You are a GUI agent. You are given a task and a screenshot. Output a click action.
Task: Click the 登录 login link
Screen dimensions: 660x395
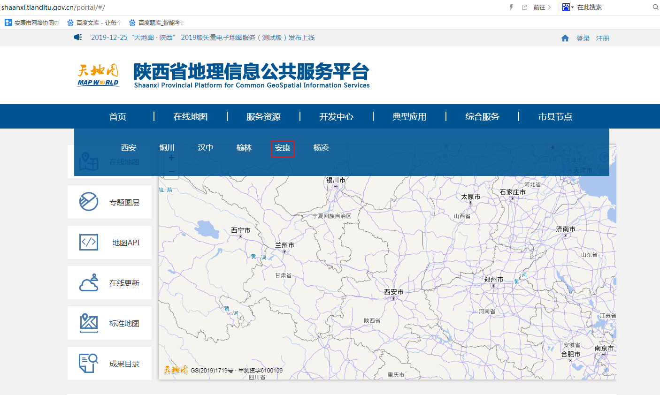583,38
